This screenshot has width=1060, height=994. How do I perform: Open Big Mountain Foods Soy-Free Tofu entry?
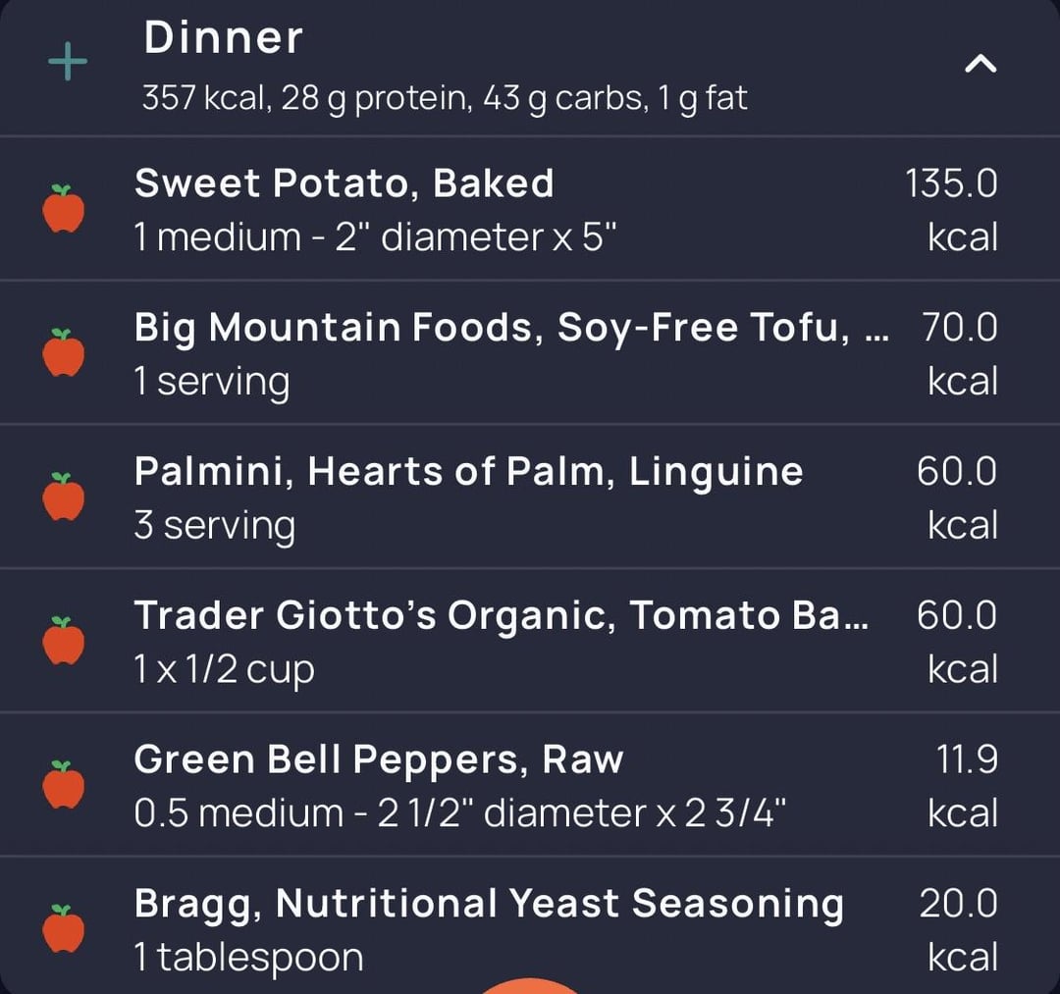[510, 328]
